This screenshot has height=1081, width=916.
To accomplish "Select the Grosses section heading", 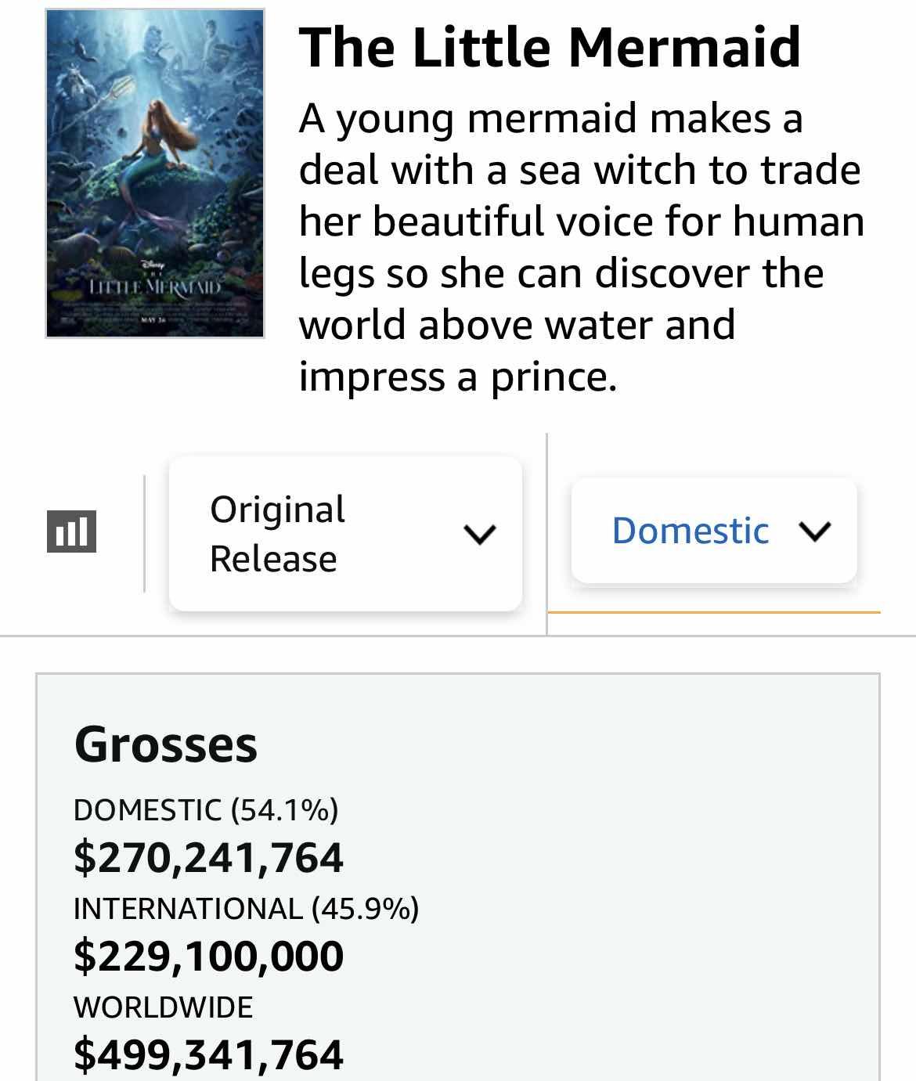I will tap(165, 744).
